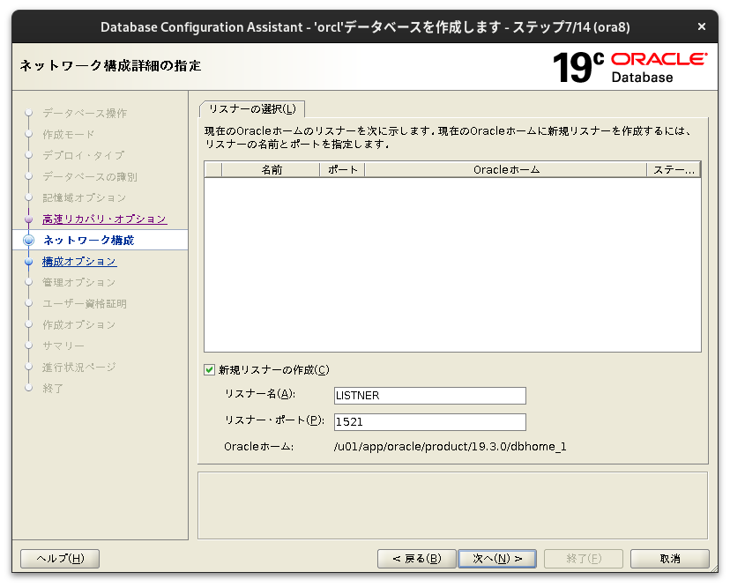Switch to the リスナーの選択 tab
The height and width of the screenshot is (587, 730).
252,108
